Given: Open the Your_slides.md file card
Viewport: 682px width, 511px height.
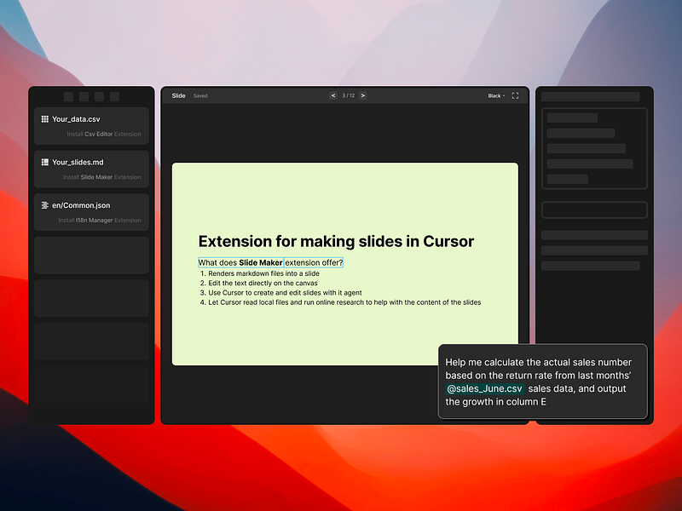Looking at the screenshot, I should click(x=91, y=169).
